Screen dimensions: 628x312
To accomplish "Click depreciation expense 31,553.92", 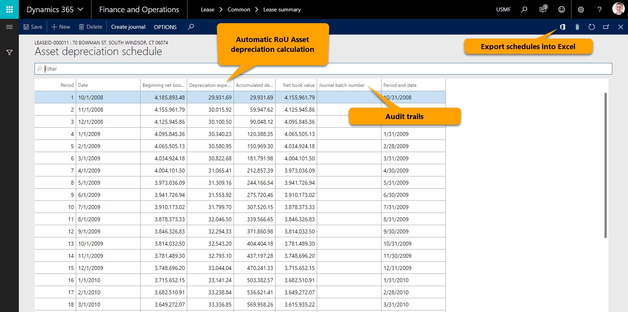I will (x=210, y=195).
